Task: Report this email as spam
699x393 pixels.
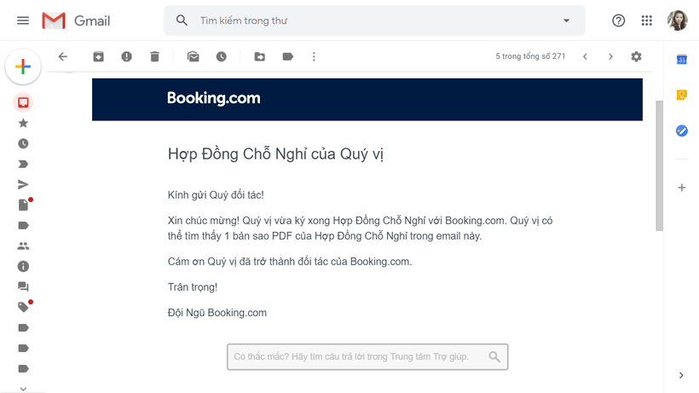Action: pyautogui.click(x=127, y=56)
